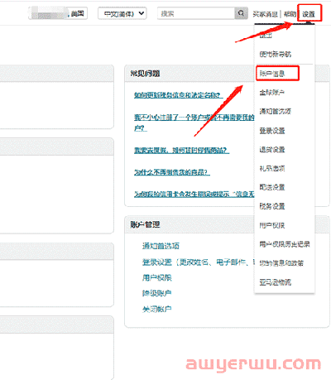Select 配送设置 in the settings menu
This screenshot has height=380, width=331.
pos(272,187)
